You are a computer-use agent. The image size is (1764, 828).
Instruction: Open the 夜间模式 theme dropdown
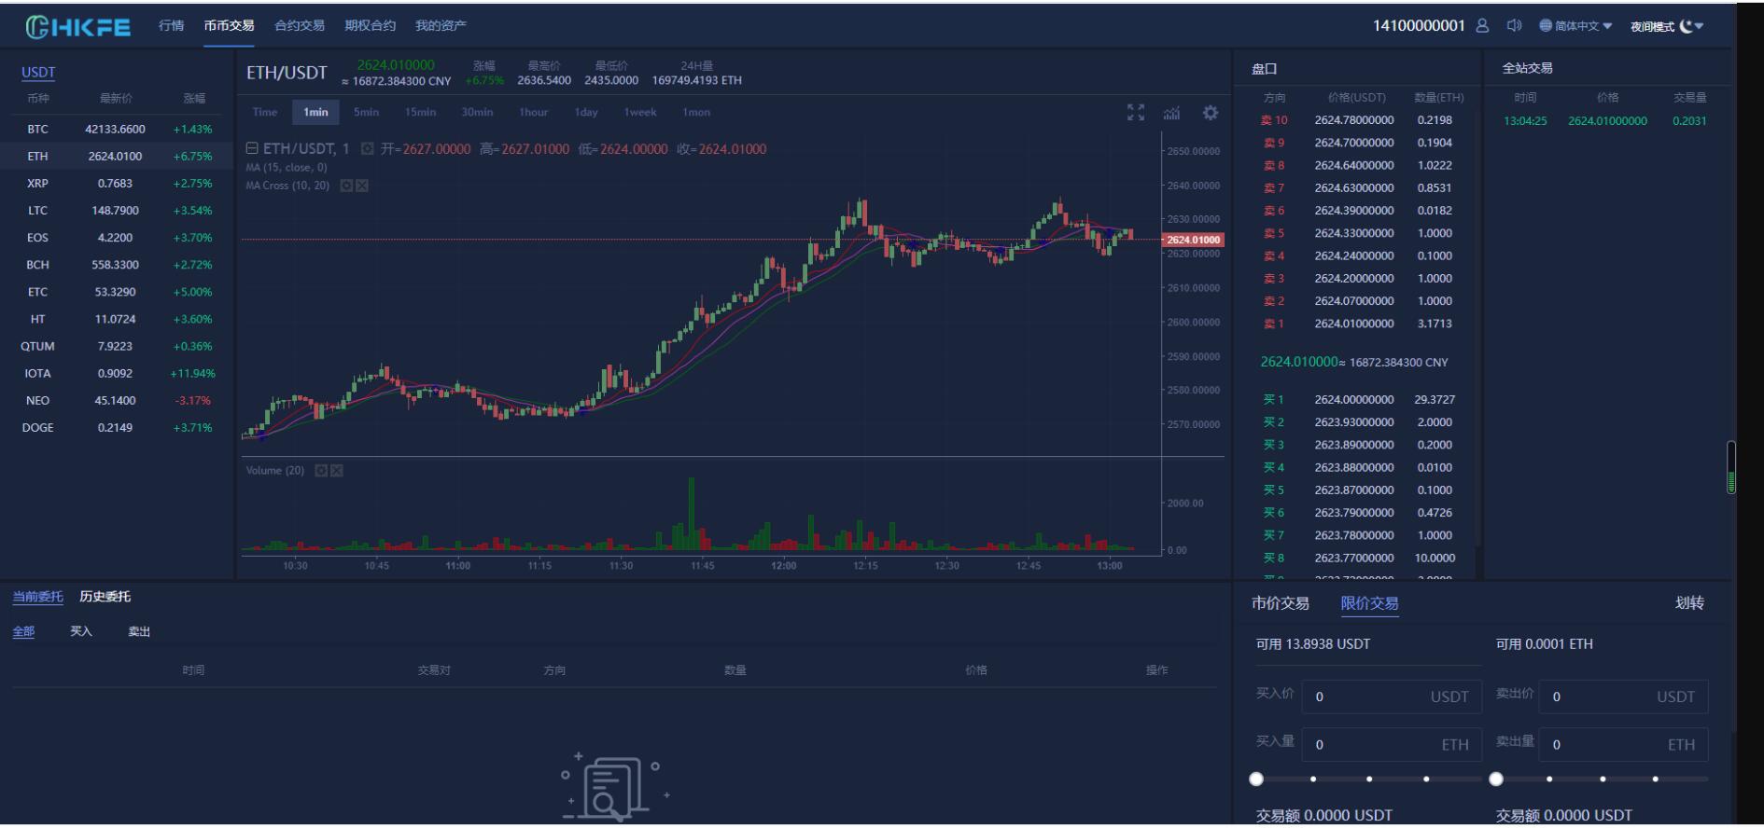[1667, 26]
